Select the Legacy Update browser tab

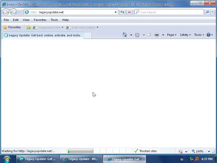[x=43, y=35]
